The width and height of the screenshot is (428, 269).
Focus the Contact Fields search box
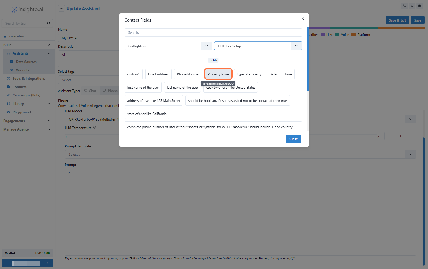click(213, 32)
